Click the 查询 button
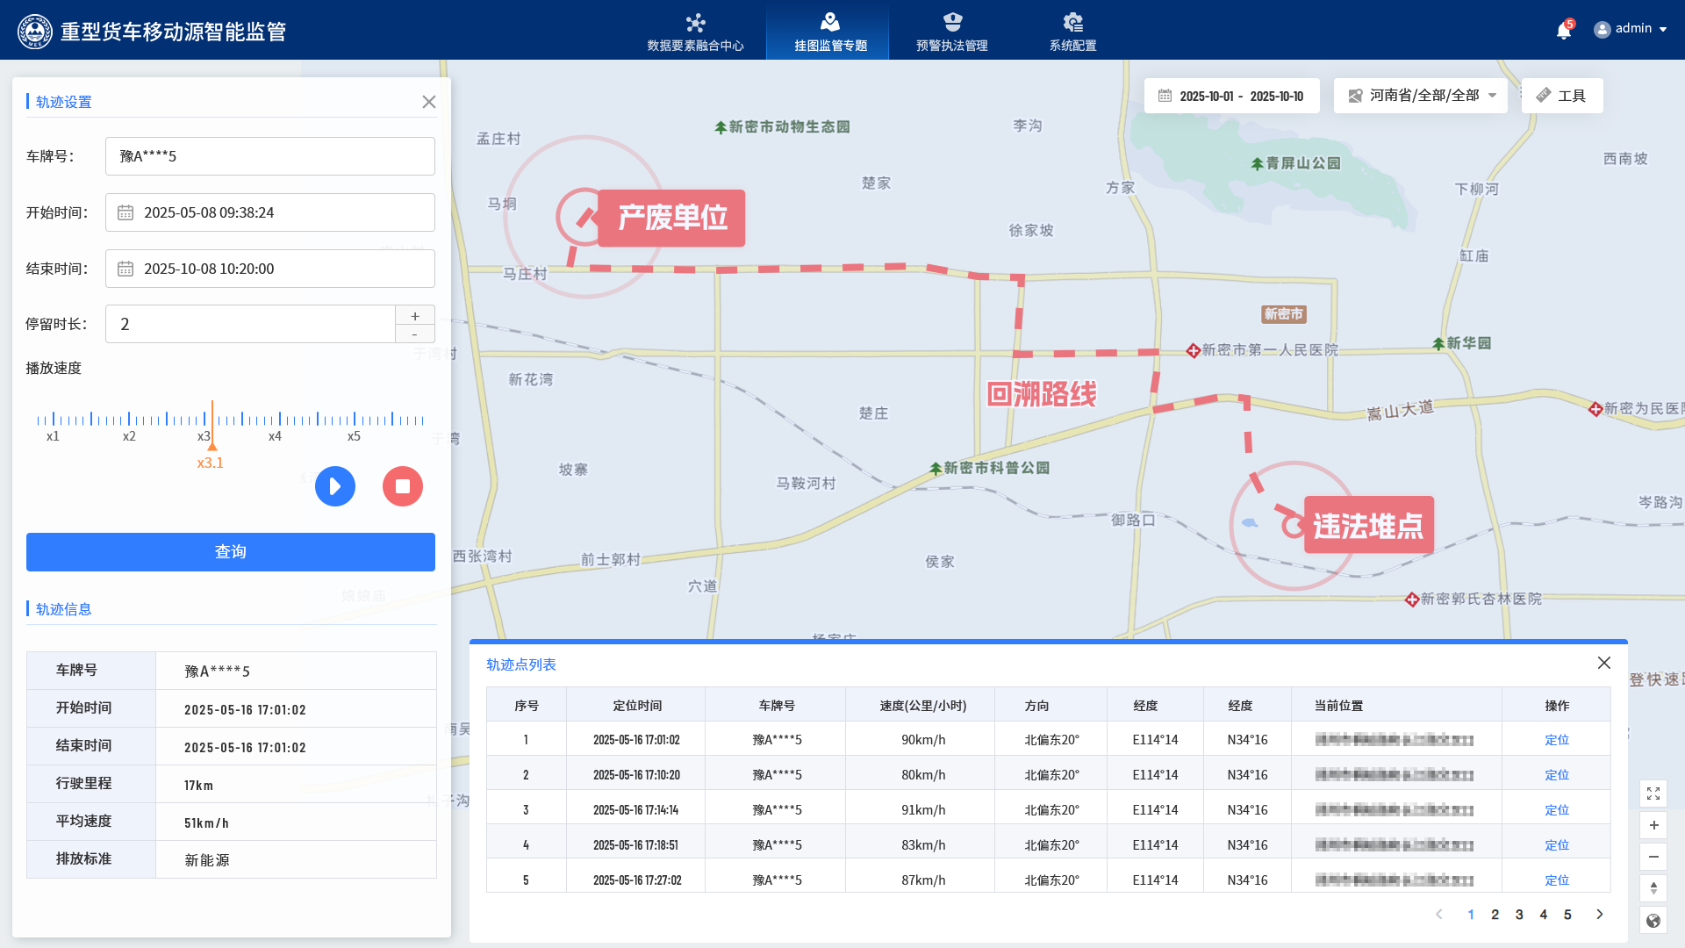 coord(231,552)
